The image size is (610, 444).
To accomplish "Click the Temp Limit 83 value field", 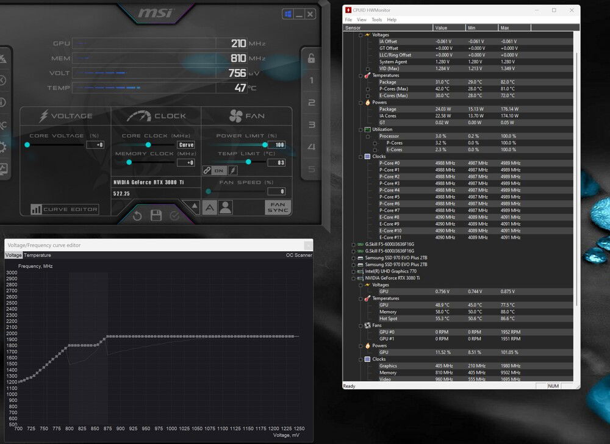I will click(x=276, y=162).
